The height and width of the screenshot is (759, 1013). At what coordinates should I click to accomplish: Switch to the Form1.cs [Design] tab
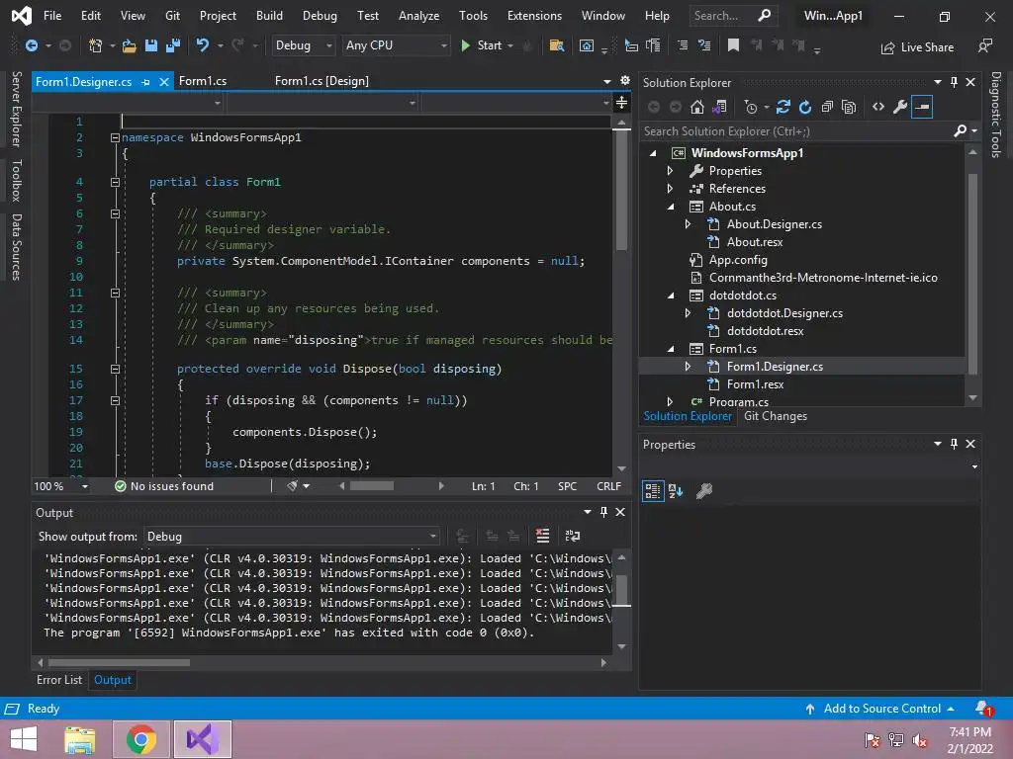coord(322,81)
